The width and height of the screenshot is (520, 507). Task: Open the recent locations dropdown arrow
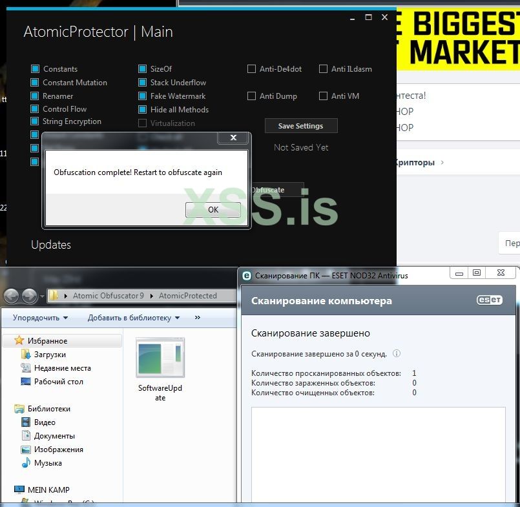click(x=42, y=296)
